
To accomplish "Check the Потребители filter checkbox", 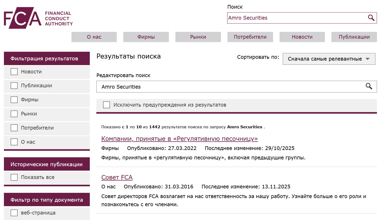I will click(14, 128).
